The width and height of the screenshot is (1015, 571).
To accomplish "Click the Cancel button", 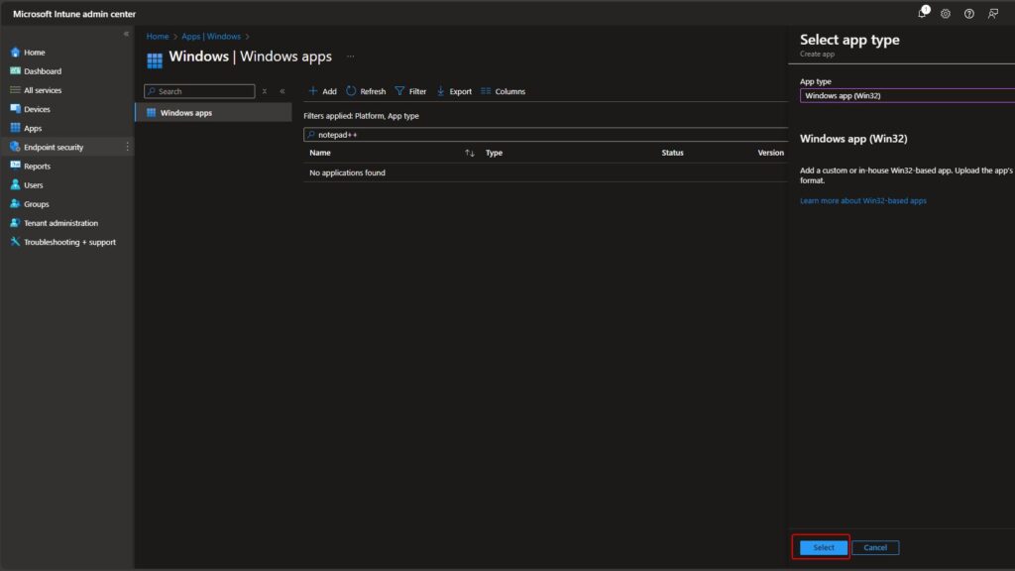I will point(875,547).
